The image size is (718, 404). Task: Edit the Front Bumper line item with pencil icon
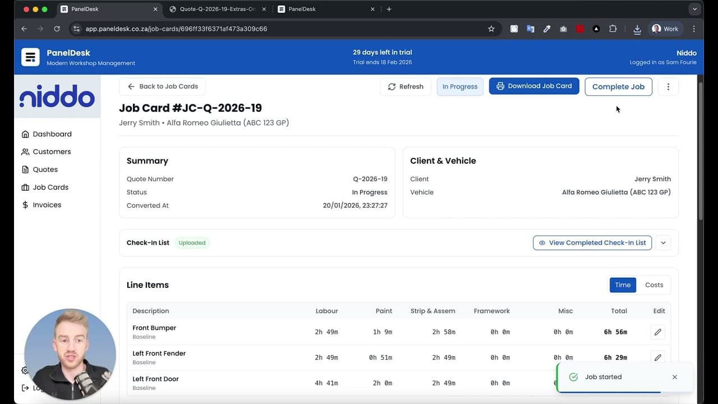(657, 332)
